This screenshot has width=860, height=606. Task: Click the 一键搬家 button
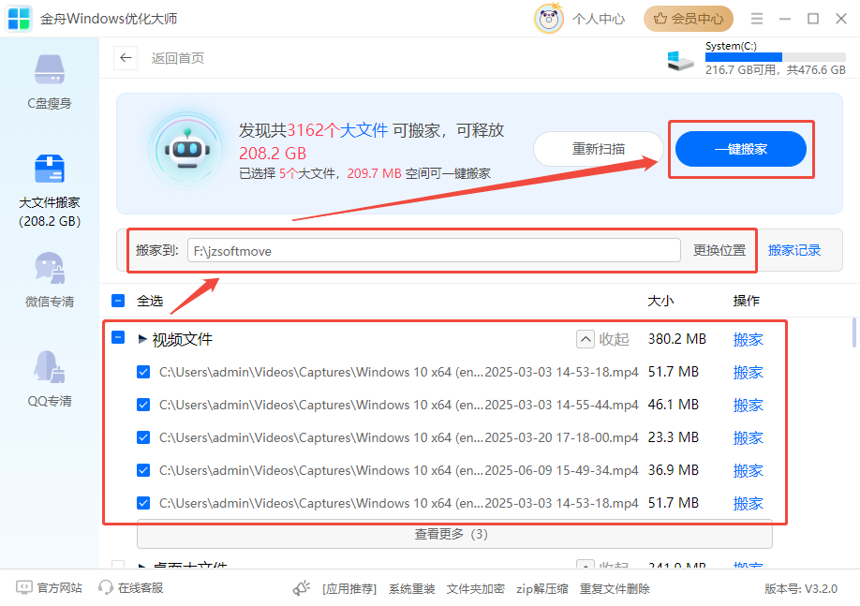pos(740,149)
